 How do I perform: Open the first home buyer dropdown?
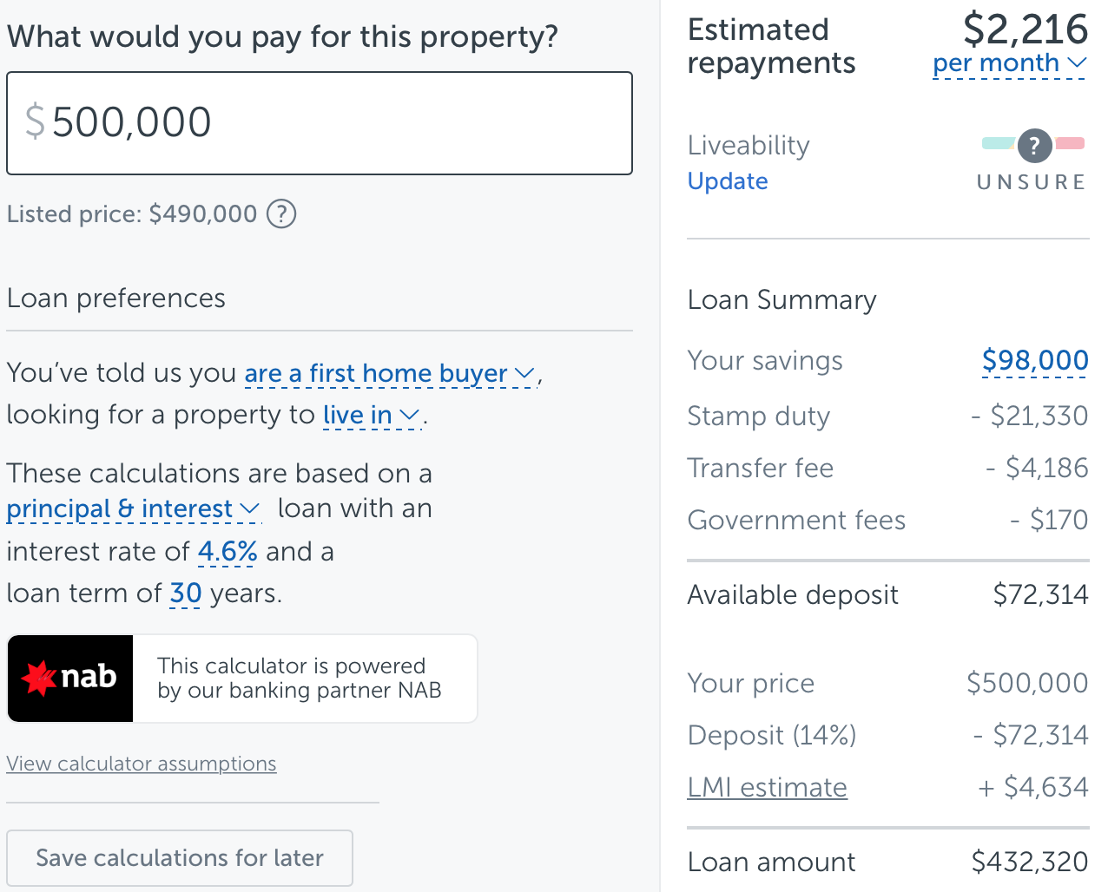(x=390, y=374)
